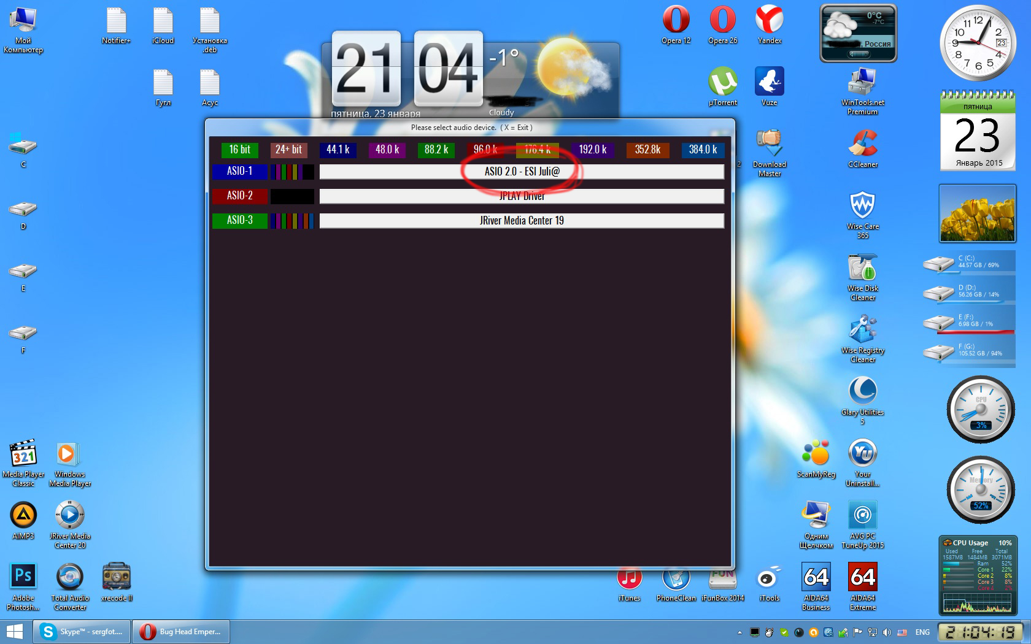Open AVG PC TuneUp 2015 icon

(862, 524)
